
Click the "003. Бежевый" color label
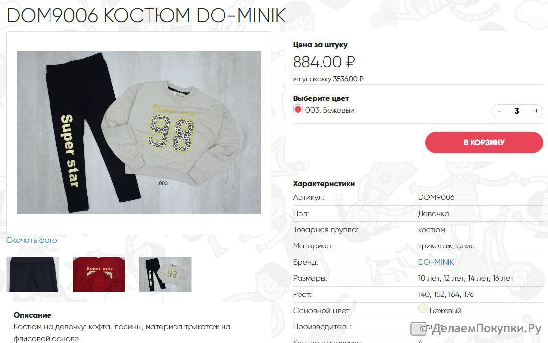click(x=329, y=110)
